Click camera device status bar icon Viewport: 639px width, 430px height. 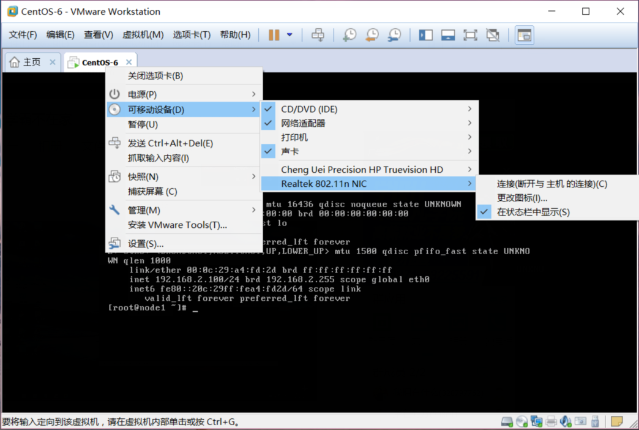pyautogui.click(x=580, y=421)
